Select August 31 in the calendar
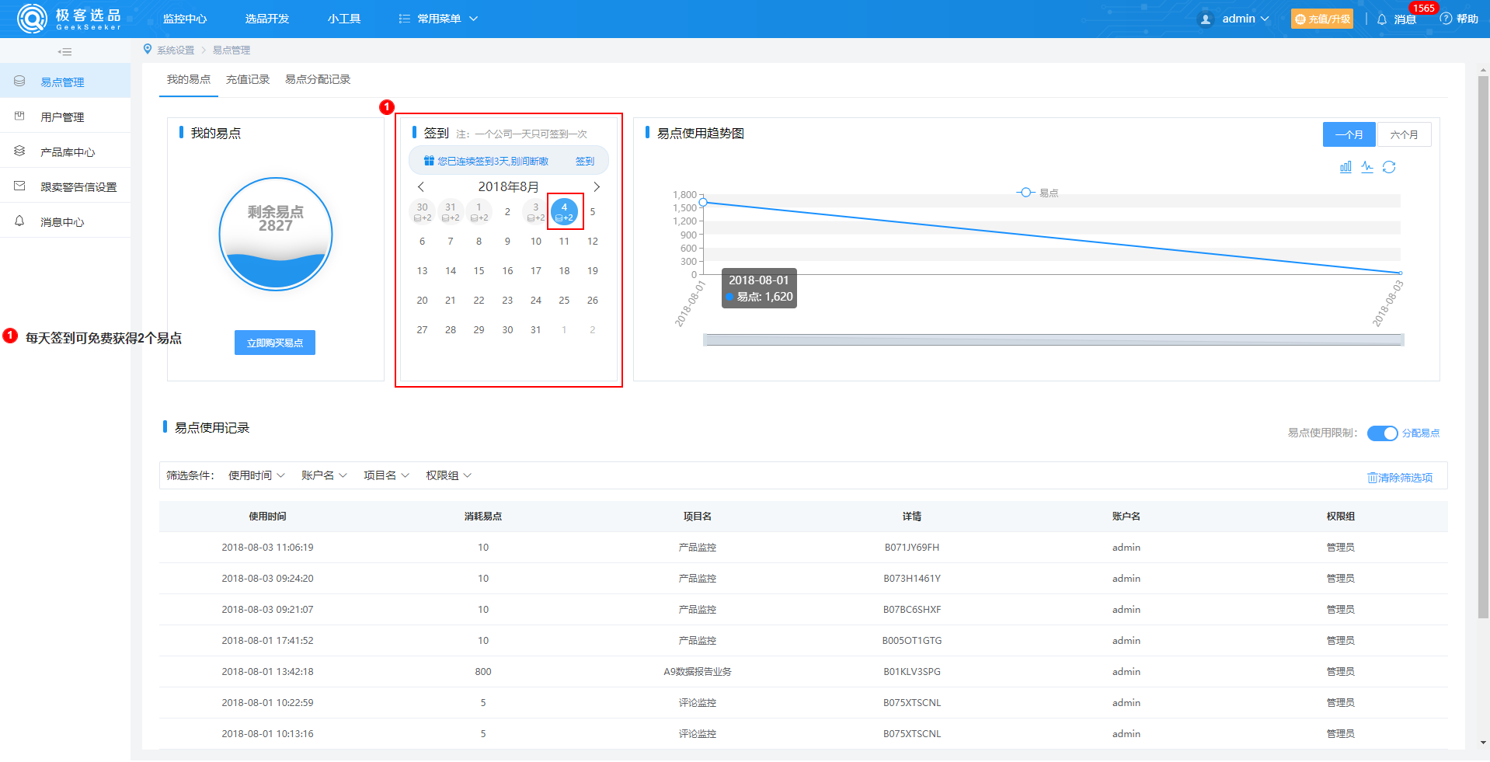The width and height of the screenshot is (1490, 762). [536, 329]
